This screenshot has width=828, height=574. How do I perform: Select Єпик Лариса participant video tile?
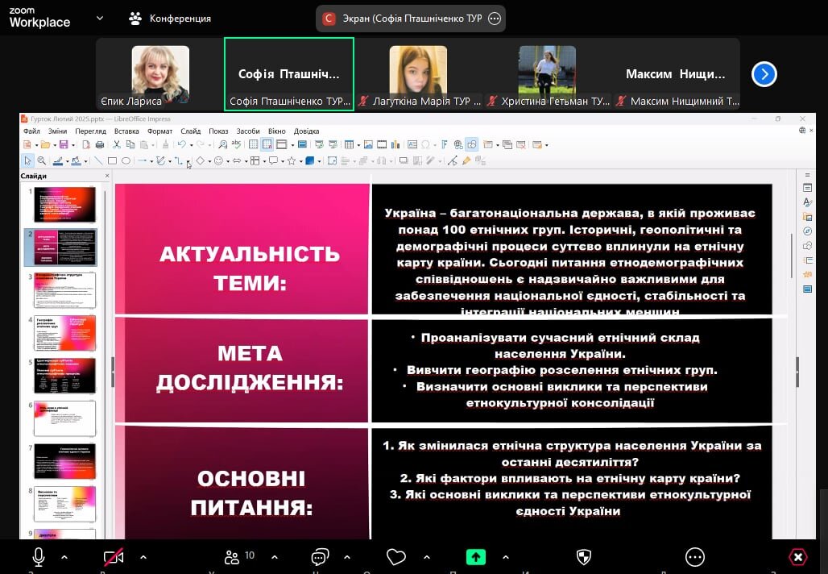(159, 74)
